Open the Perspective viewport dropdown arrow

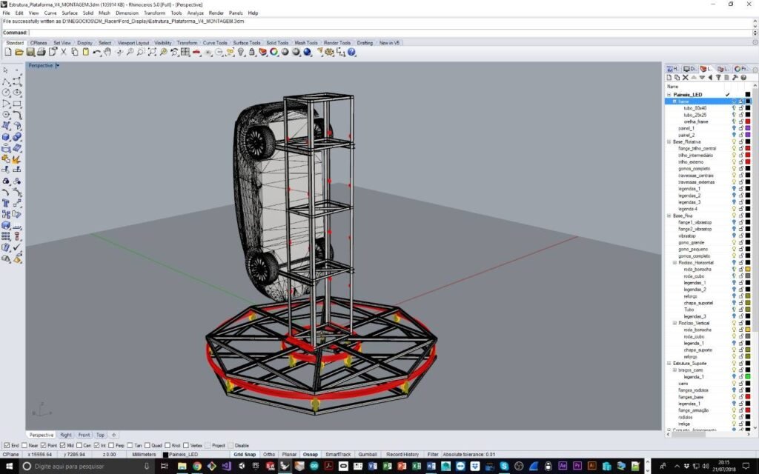[x=57, y=65]
